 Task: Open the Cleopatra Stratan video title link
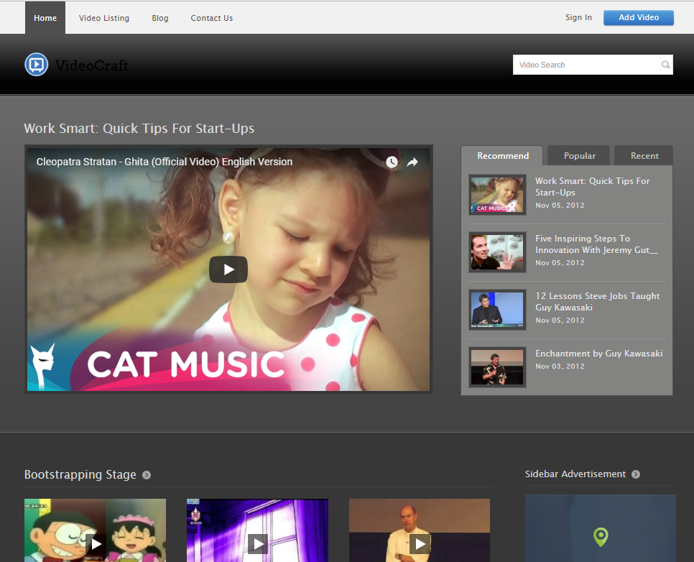tap(165, 162)
